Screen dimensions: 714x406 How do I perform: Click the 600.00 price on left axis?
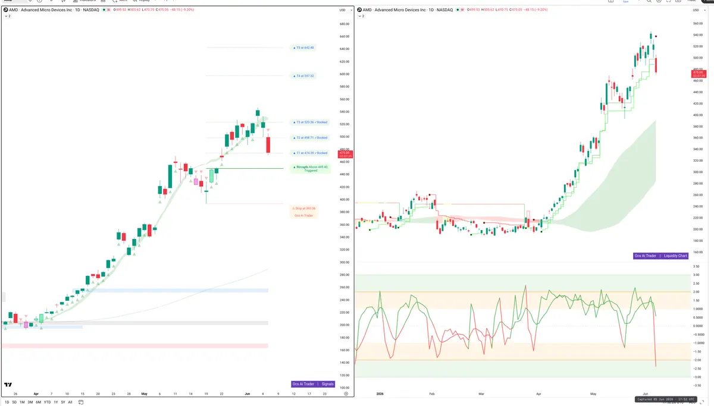344,74
